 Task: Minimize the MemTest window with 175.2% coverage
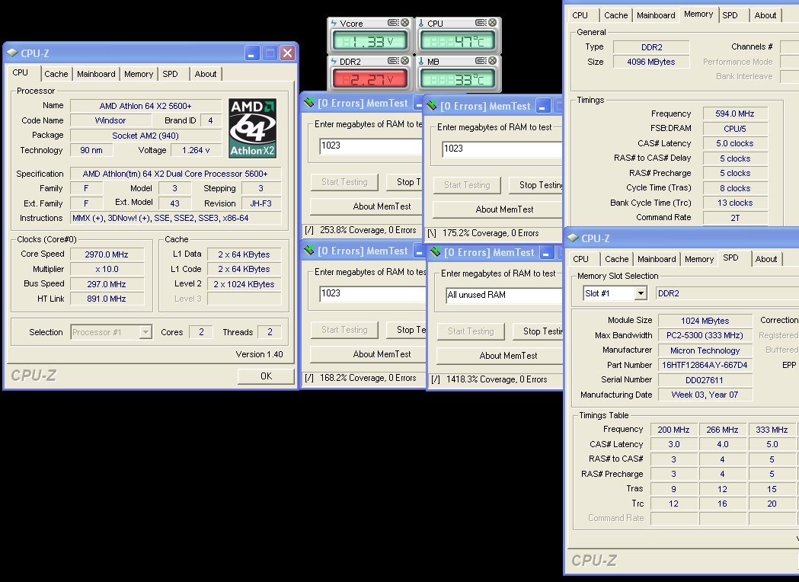click(x=544, y=107)
